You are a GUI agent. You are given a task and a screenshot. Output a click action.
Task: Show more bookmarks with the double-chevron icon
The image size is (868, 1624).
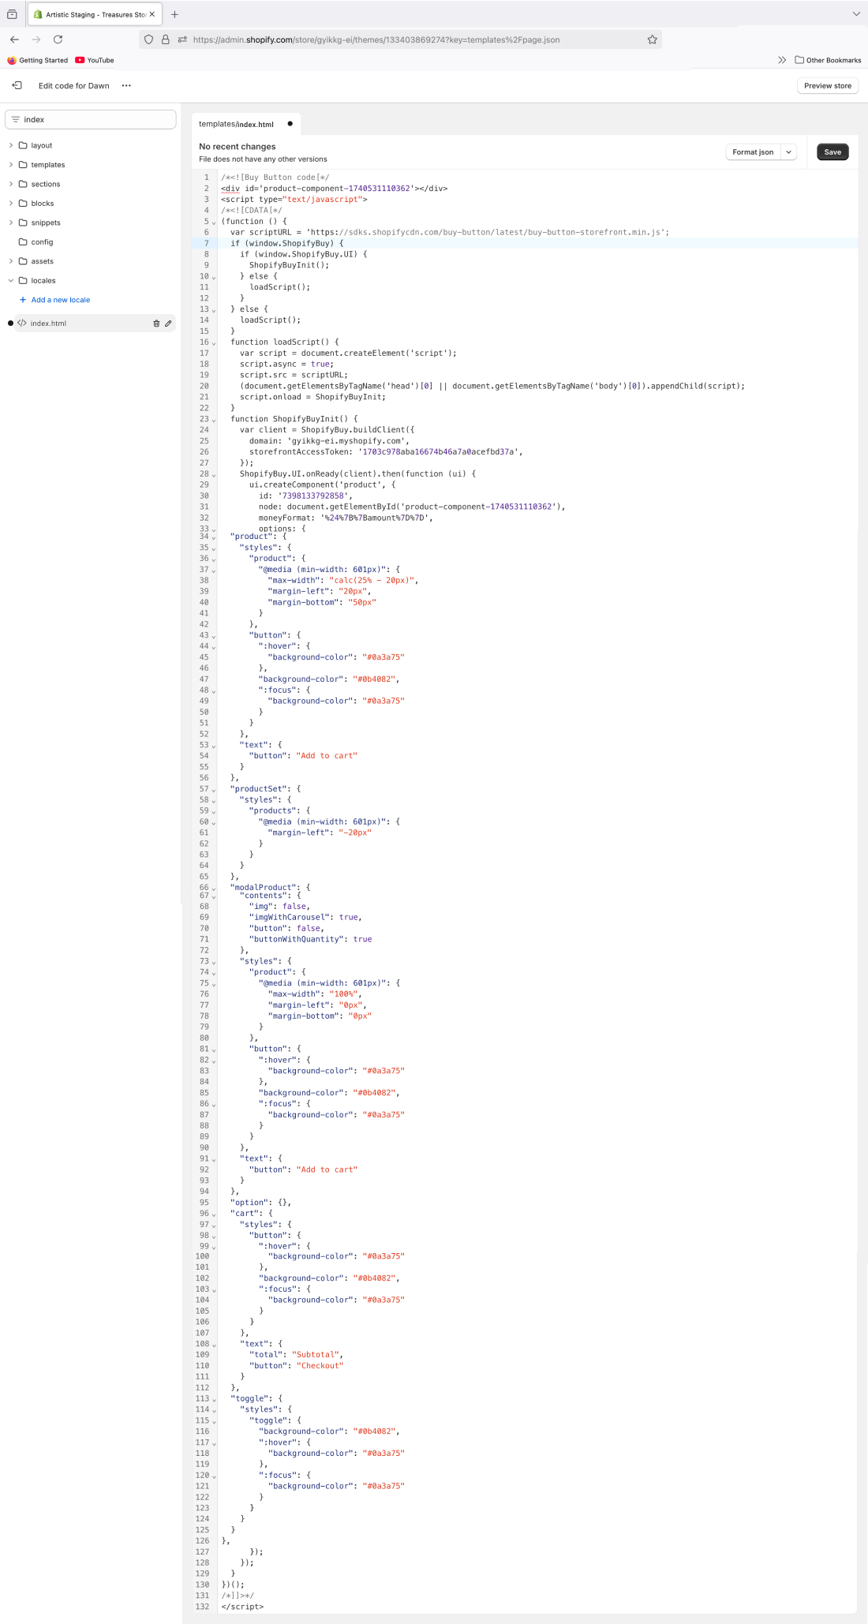782,60
